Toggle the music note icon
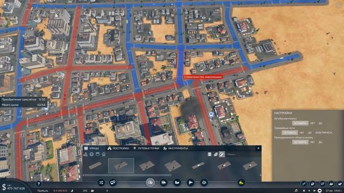The width and height of the screenshot is (344, 193). click(x=296, y=191)
